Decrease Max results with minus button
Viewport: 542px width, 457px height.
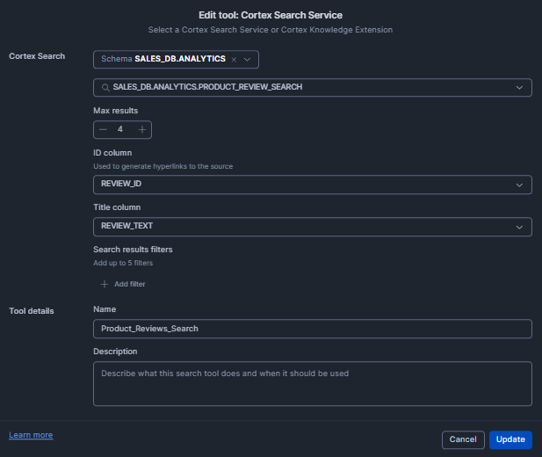click(103, 130)
